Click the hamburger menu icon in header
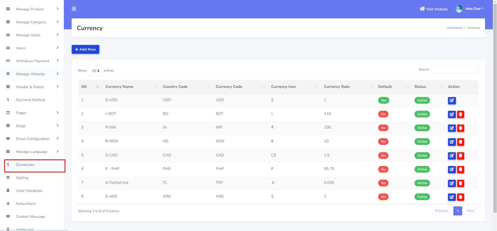497x231 pixels. [74, 9]
